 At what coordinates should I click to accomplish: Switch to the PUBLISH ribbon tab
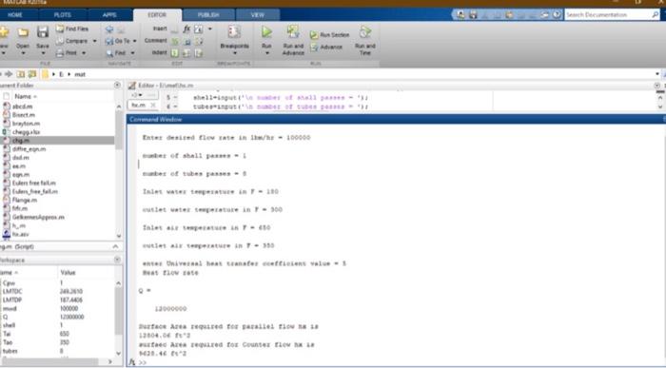(208, 15)
